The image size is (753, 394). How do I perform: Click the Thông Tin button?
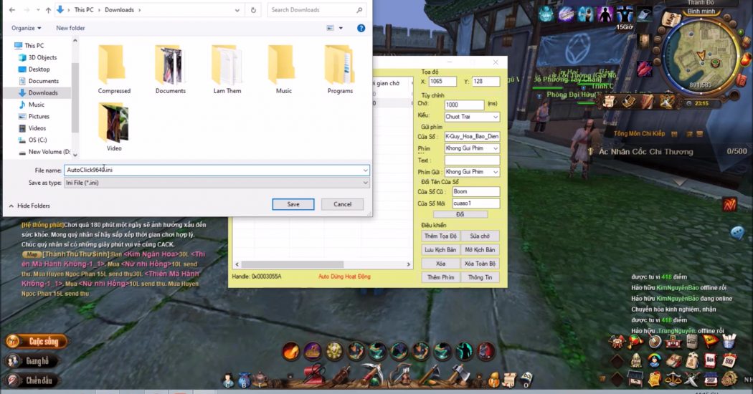[x=480, y=277]
